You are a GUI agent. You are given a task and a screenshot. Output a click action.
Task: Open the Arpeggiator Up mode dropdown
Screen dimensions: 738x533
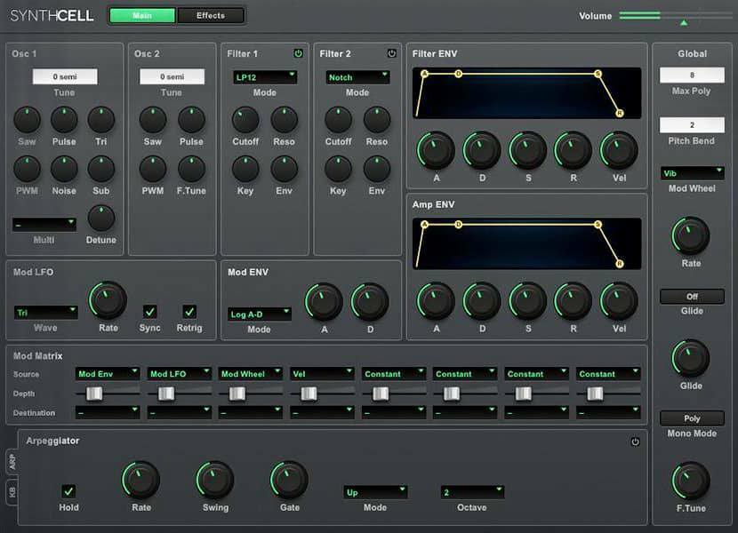pos(375,491)
